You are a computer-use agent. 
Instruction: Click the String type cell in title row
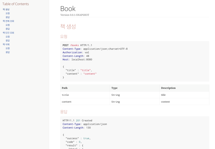[135, 95]
